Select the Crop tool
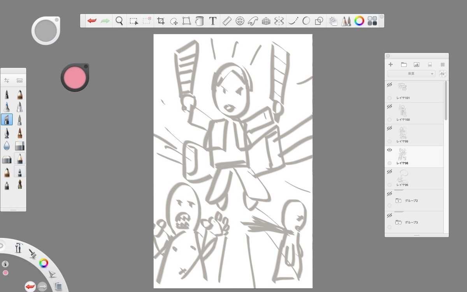This screenshot has height=292, width=467. point(161,21)
